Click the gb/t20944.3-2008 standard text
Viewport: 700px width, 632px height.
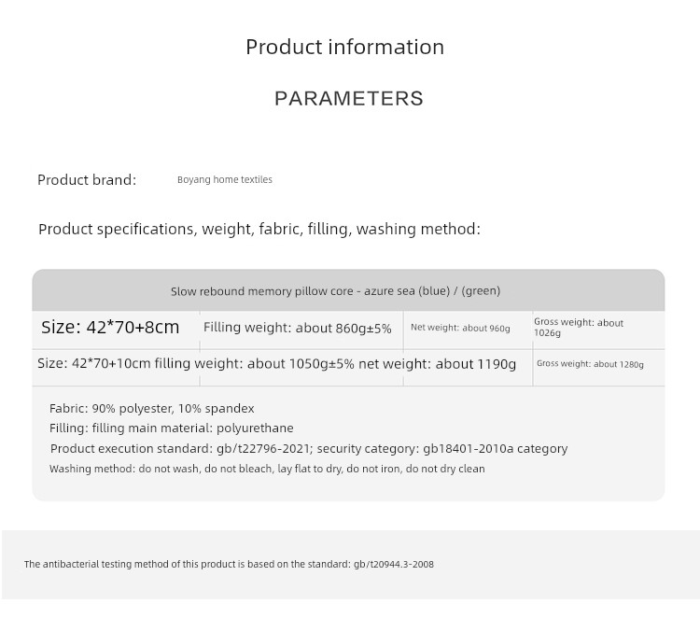coord(393,564)
